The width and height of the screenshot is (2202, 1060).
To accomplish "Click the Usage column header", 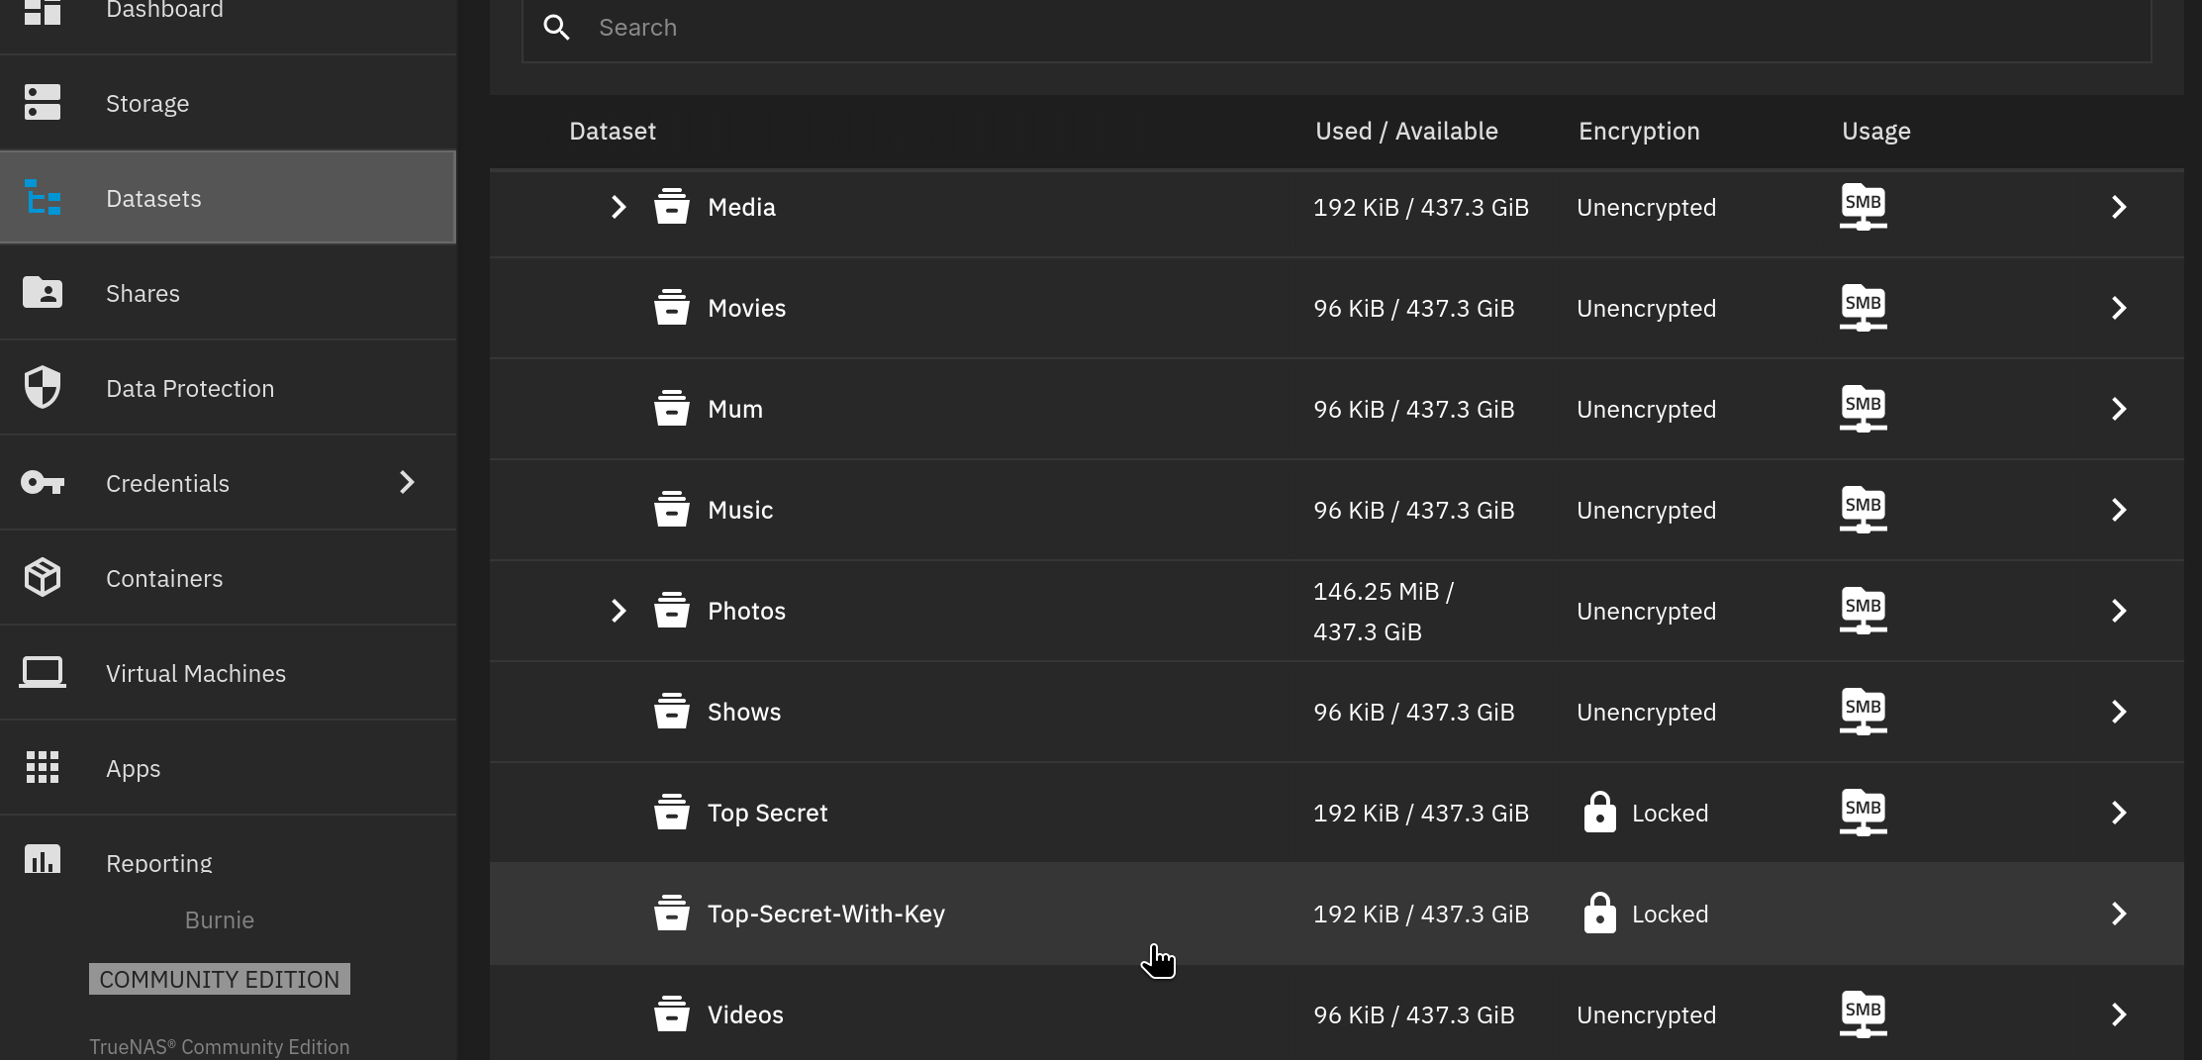I will pyautogui.click(x=1875, y=131).
